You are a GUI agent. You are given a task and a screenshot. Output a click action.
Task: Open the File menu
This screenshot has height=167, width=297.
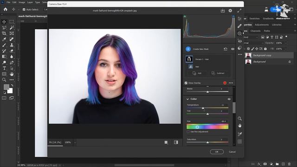point(8,2)
